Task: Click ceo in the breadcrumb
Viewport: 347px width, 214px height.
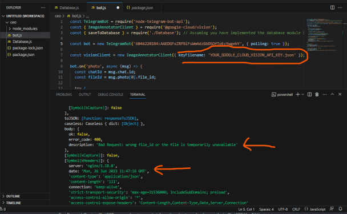Action: point(58,16)
